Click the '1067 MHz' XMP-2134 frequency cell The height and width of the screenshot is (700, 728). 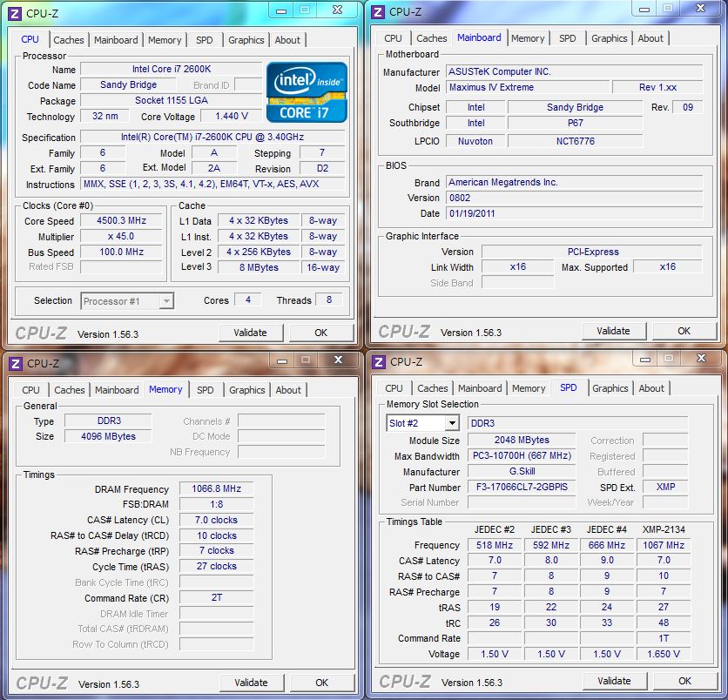click(x=664, y=545)
